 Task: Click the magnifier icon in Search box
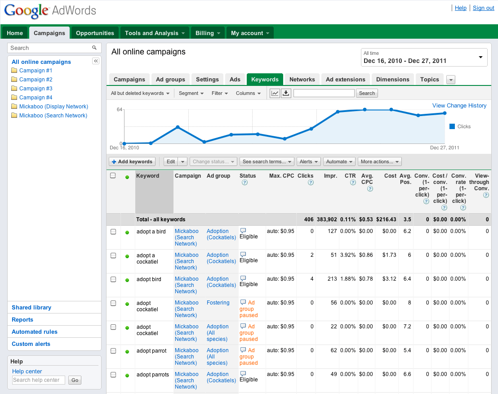[x=94, y=48]
